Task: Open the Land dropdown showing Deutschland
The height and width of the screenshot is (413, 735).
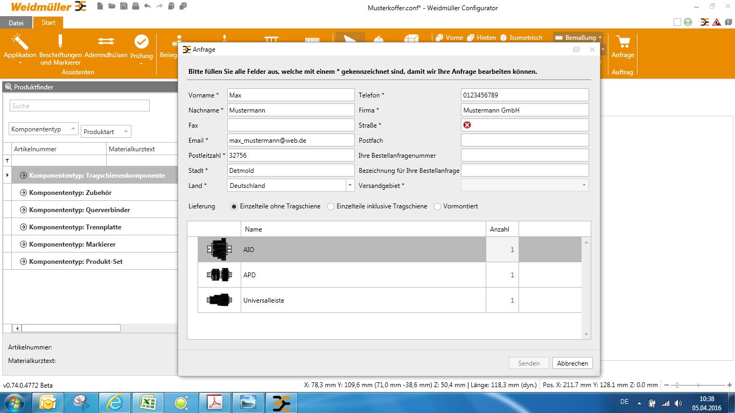Action: pos(350,185)
